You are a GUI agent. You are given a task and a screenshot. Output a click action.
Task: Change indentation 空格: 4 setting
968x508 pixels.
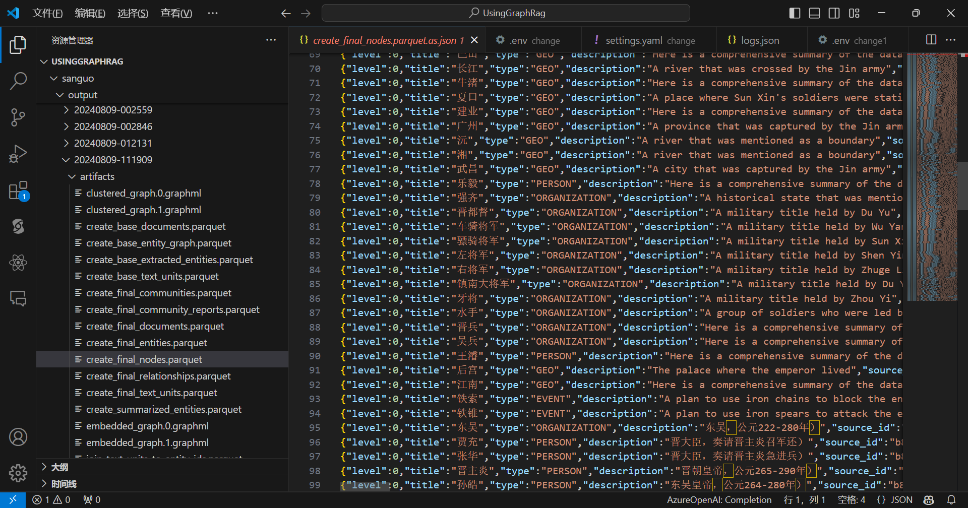pyautogui.click(x=851, y=500)
